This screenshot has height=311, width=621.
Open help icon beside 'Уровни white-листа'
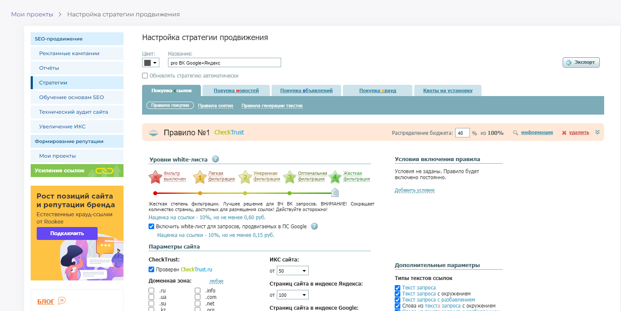tap(215, 159)
